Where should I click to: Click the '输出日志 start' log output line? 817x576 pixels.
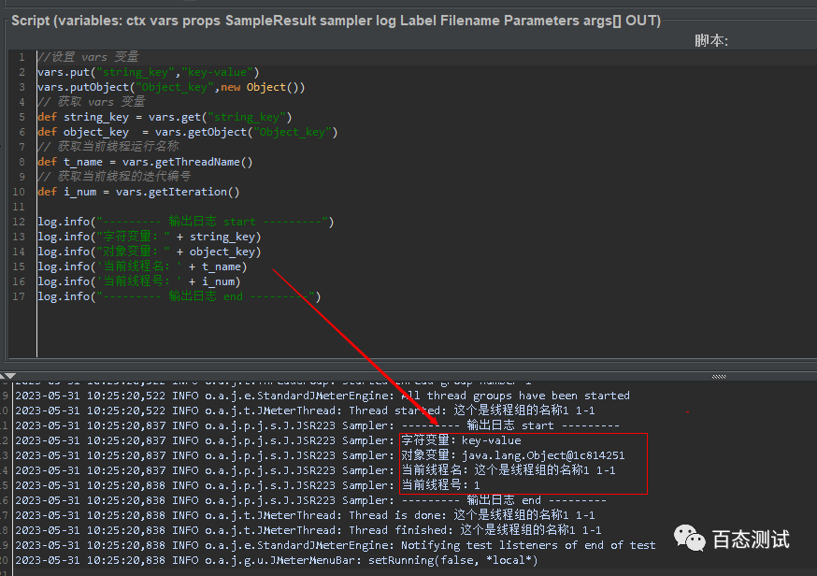click(x=317, y=425)
